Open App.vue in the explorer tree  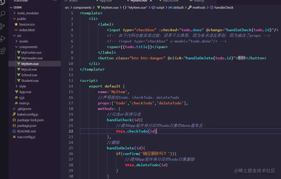click(x=25, y=92)
